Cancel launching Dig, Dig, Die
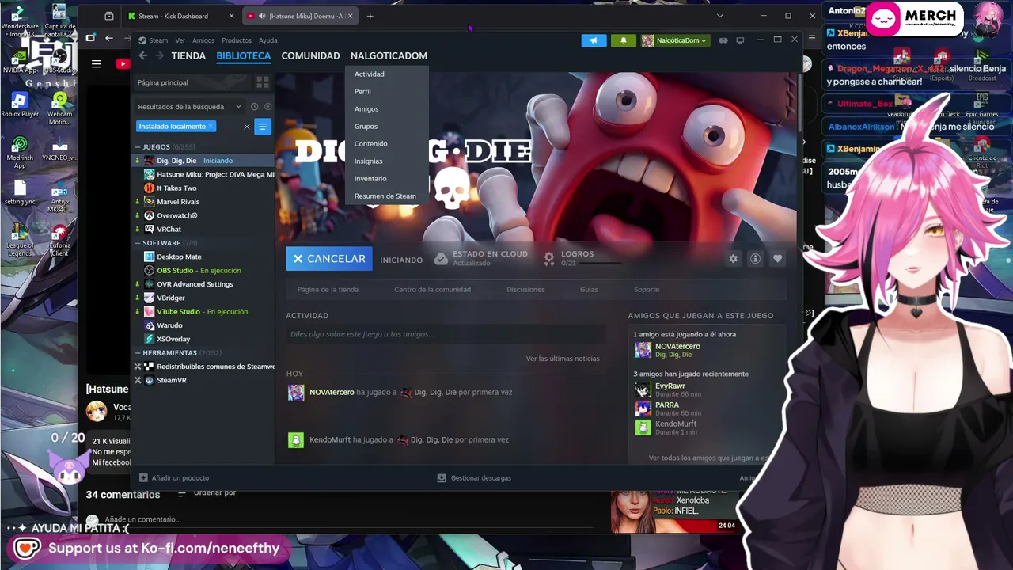 [x=329, y=259]
